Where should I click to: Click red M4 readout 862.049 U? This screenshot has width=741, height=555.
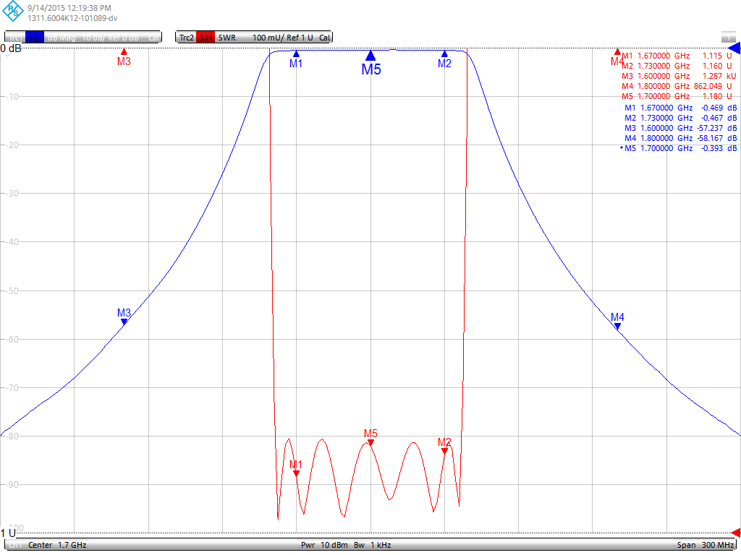pyautogui.click(x=677, y=87)
